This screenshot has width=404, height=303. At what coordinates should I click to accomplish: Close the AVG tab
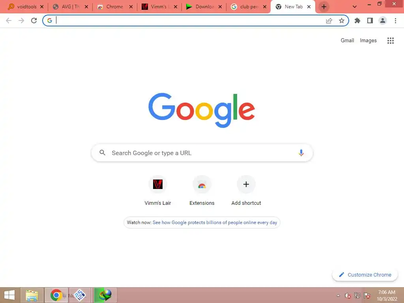[86, 7]
